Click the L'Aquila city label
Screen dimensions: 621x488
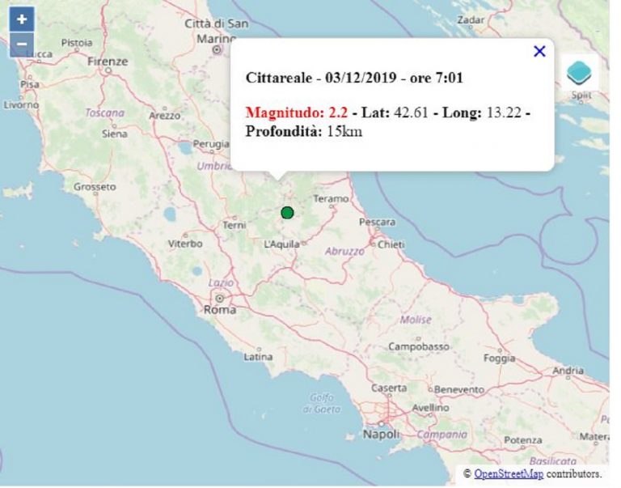(x=283, y=243)
